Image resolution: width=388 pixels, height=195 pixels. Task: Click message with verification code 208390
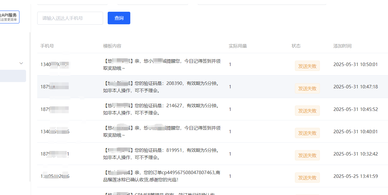pos(162,87)
